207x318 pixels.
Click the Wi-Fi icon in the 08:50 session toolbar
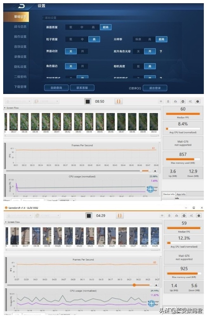161,101
